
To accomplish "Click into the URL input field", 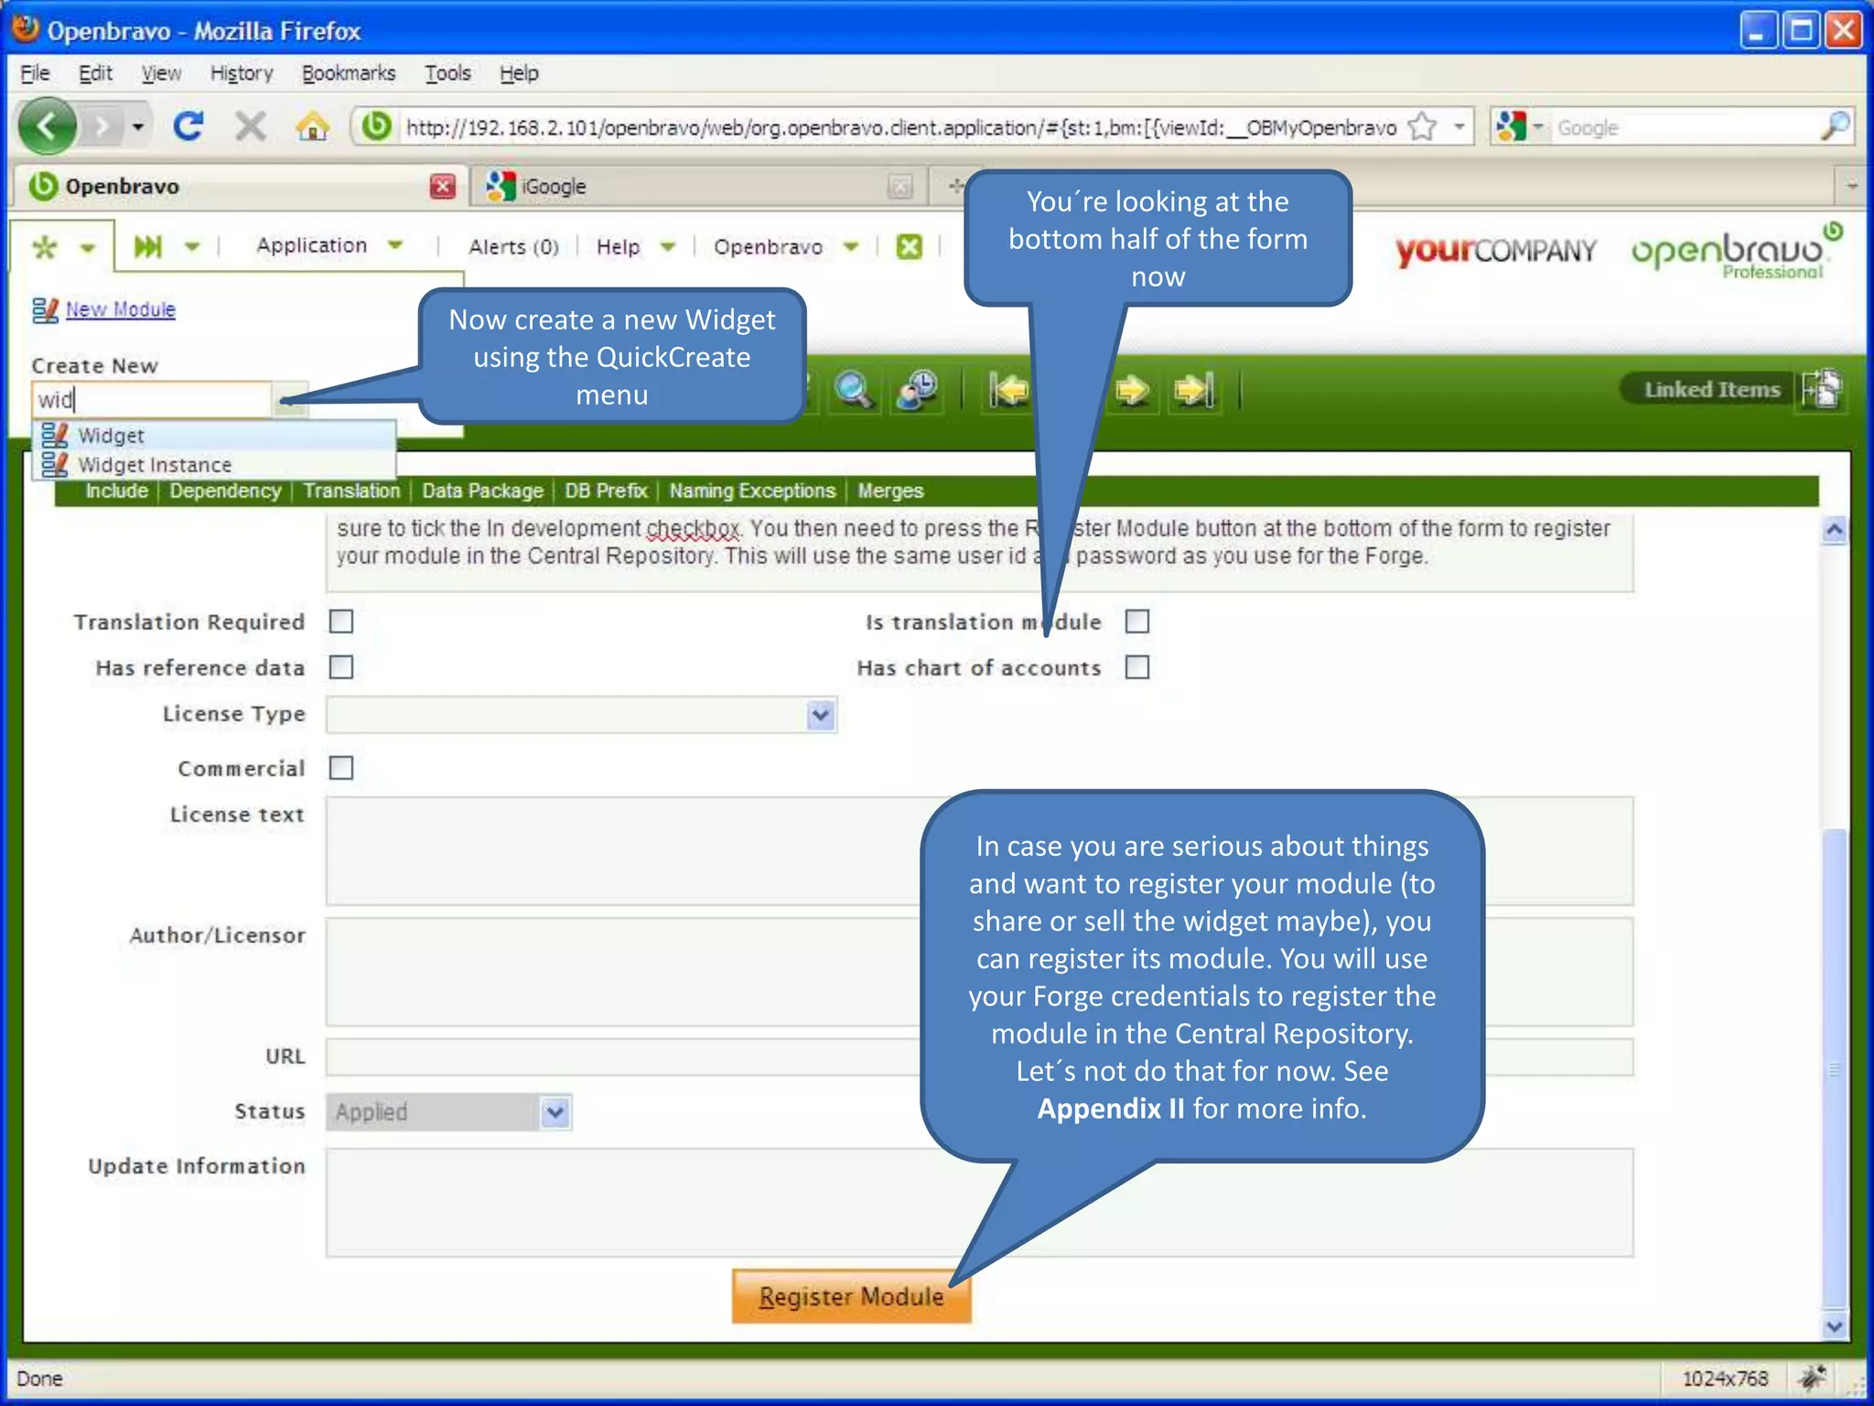I will (x=979, y=1057).
